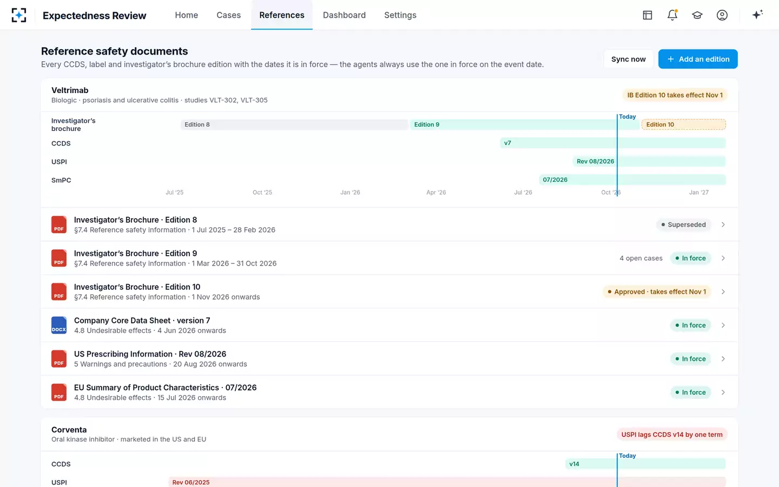Image resolution: width=779 pixels, height=487 pixels.
Task: Select the Corventa CCDS v14 timeline bar
Action: [x=645, y=464]
